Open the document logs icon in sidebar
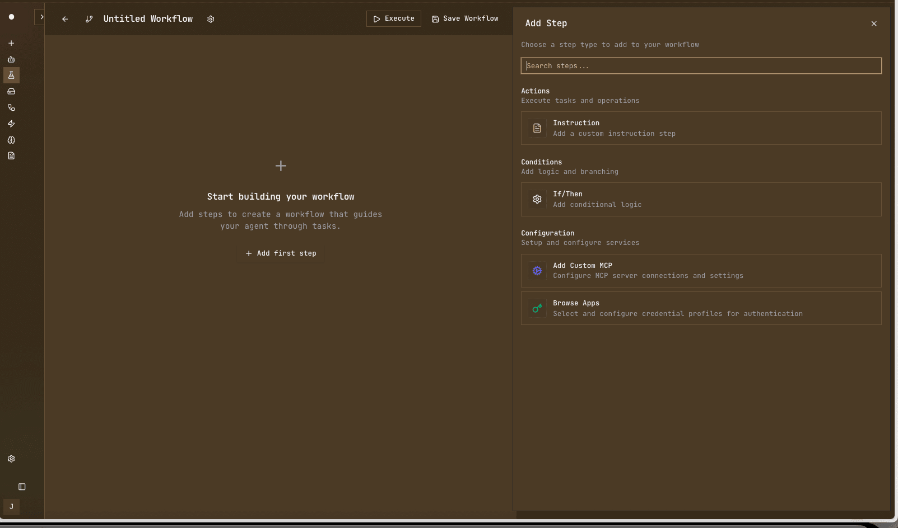The image size is (898, 528). point(11,156)
